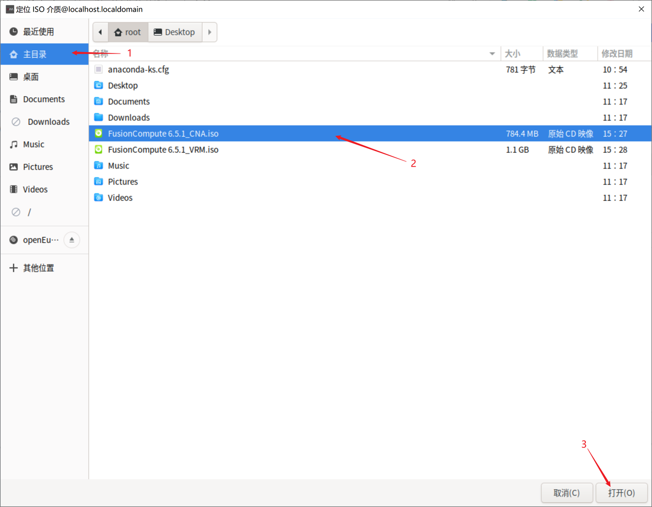The width and height of the screenshot is (652, 507).
Task: Click the anaconda-ks.cfg text file icon
Action: click(x=99, y=70)
